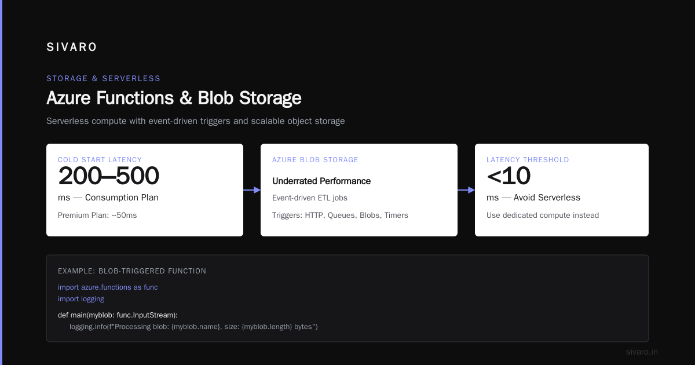Click the Azure Functions & Blob Storage title
Image resolution: width=695 pixels, height=365 pixels.
(174, 98)
